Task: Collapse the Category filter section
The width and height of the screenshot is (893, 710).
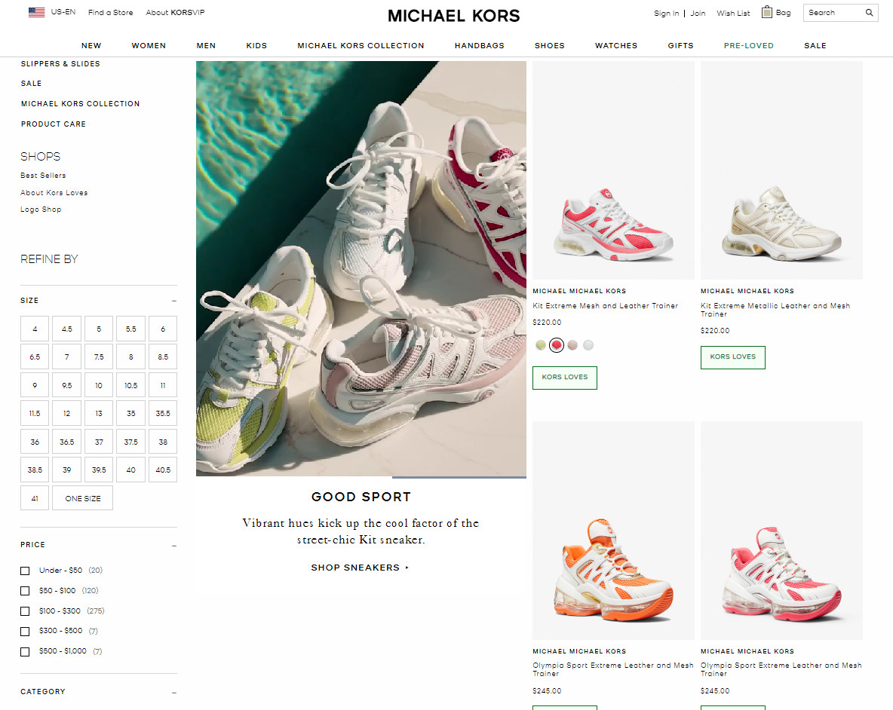Action: click(174, 693)
